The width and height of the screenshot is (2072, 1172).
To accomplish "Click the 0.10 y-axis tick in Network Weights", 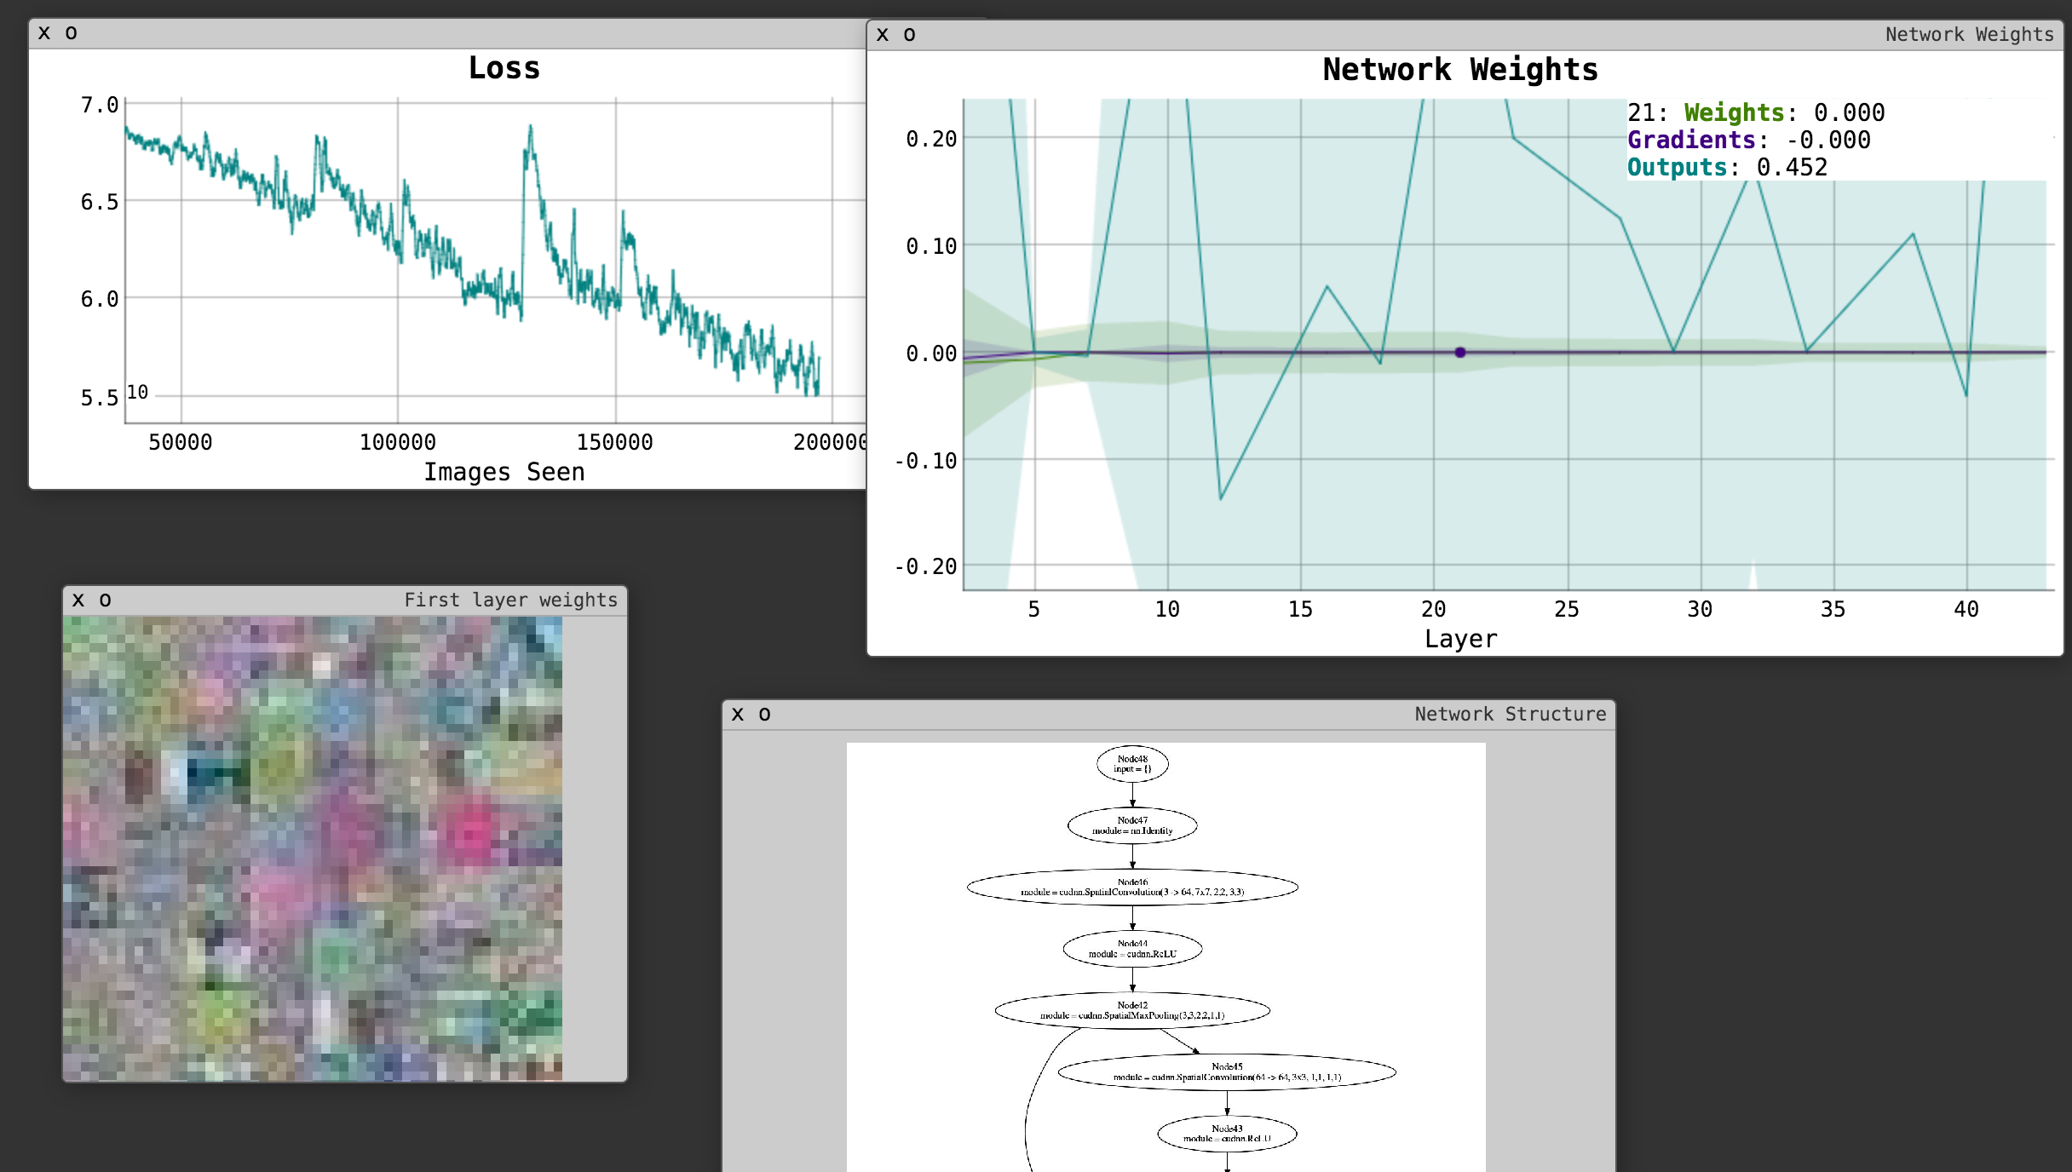I will [x=931, y=247].
